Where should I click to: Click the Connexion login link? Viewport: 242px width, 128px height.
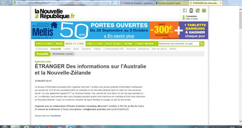[x=191, y=16]
